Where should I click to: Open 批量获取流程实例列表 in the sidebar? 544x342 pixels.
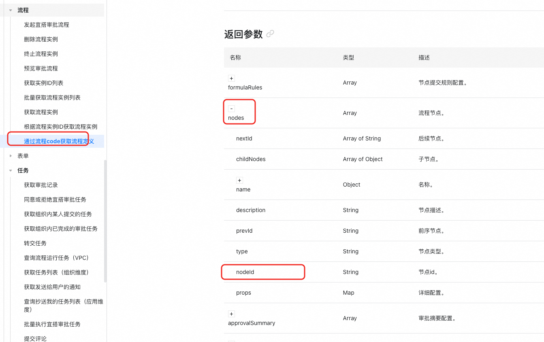click(52, 98)
